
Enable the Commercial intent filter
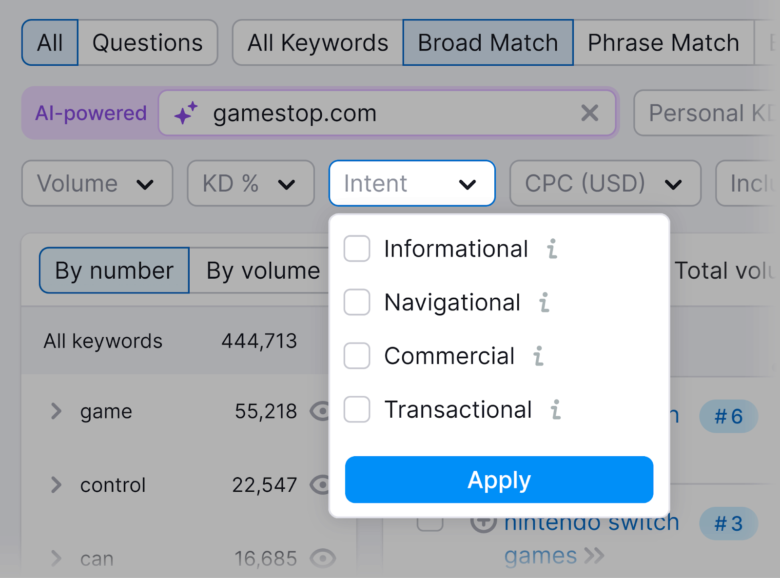coord(356,356)
